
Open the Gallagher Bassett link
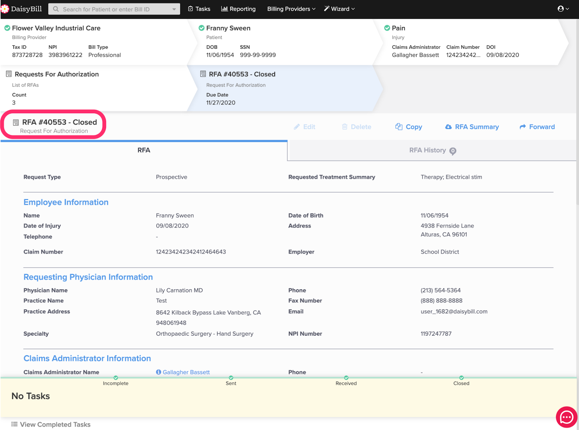pos(186,372)
